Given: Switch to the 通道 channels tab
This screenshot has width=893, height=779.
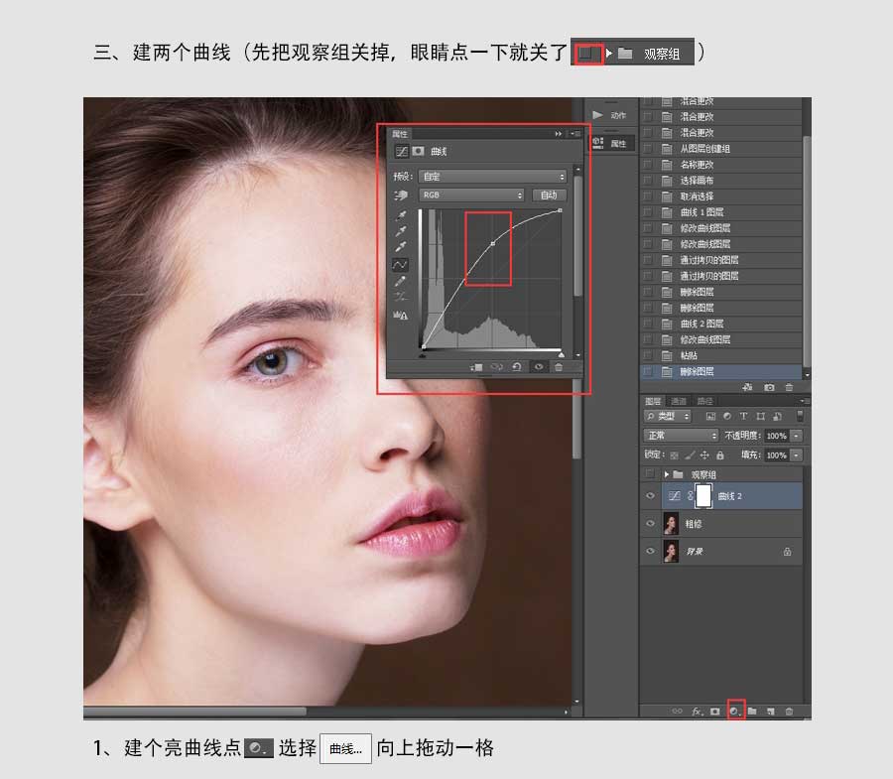Looking at the screenshot, I should [680, 402].
